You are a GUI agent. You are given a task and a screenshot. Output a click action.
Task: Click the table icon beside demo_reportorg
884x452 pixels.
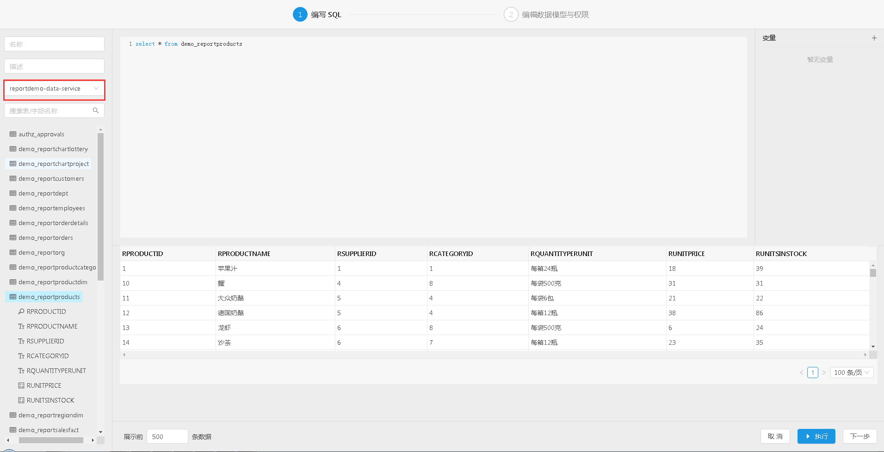13,252
